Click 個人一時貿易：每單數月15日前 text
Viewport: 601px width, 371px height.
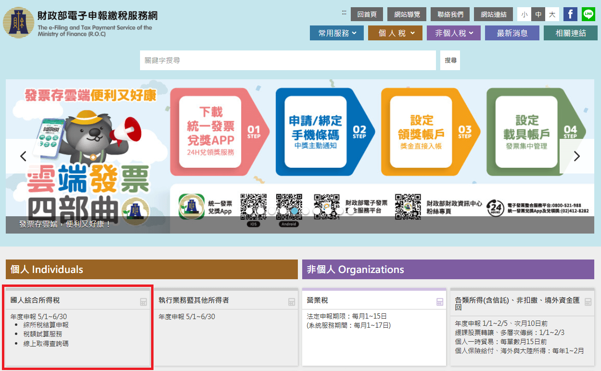pyautogui.click(x=501, y=342)
